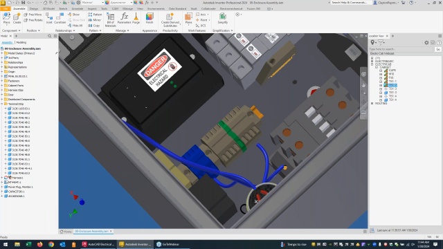Open Location View settings gear
This screenshot has height=249, width=443.
(426, 43)
